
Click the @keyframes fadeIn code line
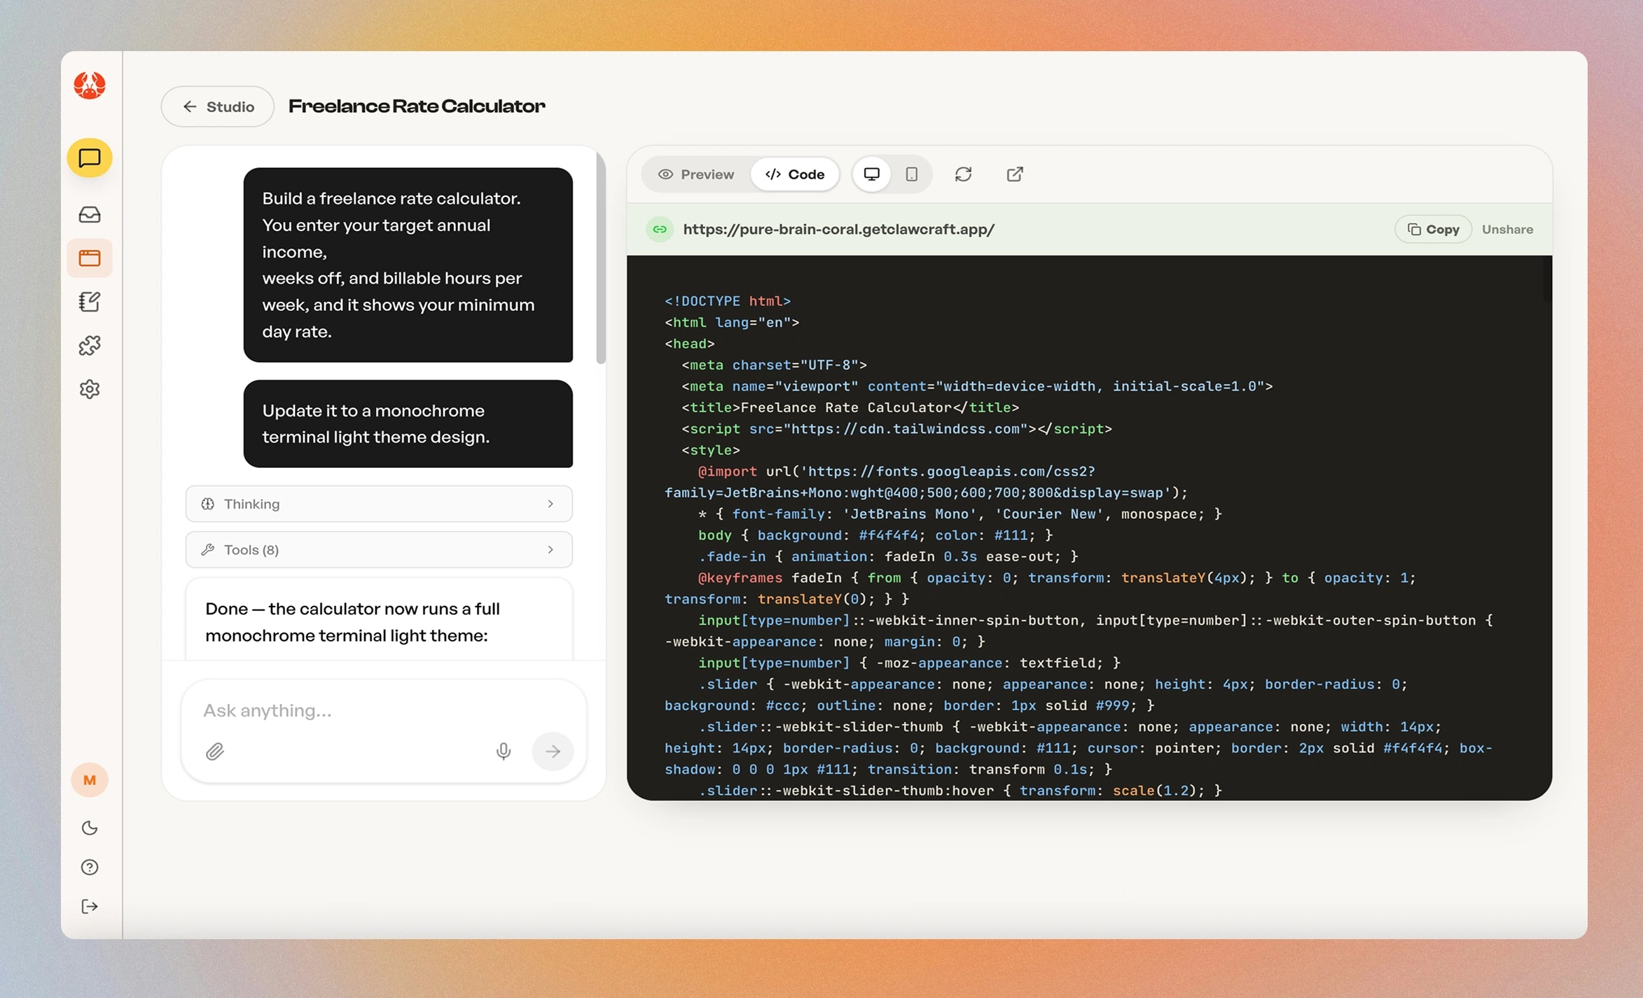[1040, 588]
